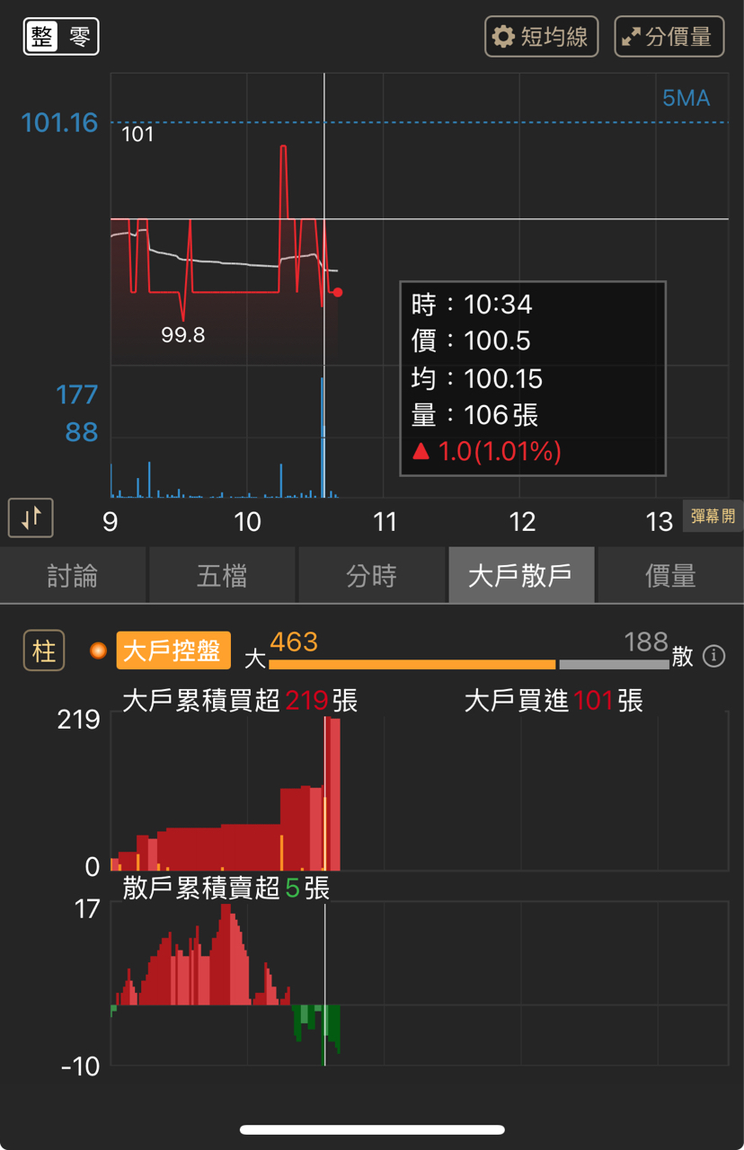Click the 11 o'clock time axis label
This screenshot has width=744, height=1150.
pyautogui.click(x=385, y=521)
